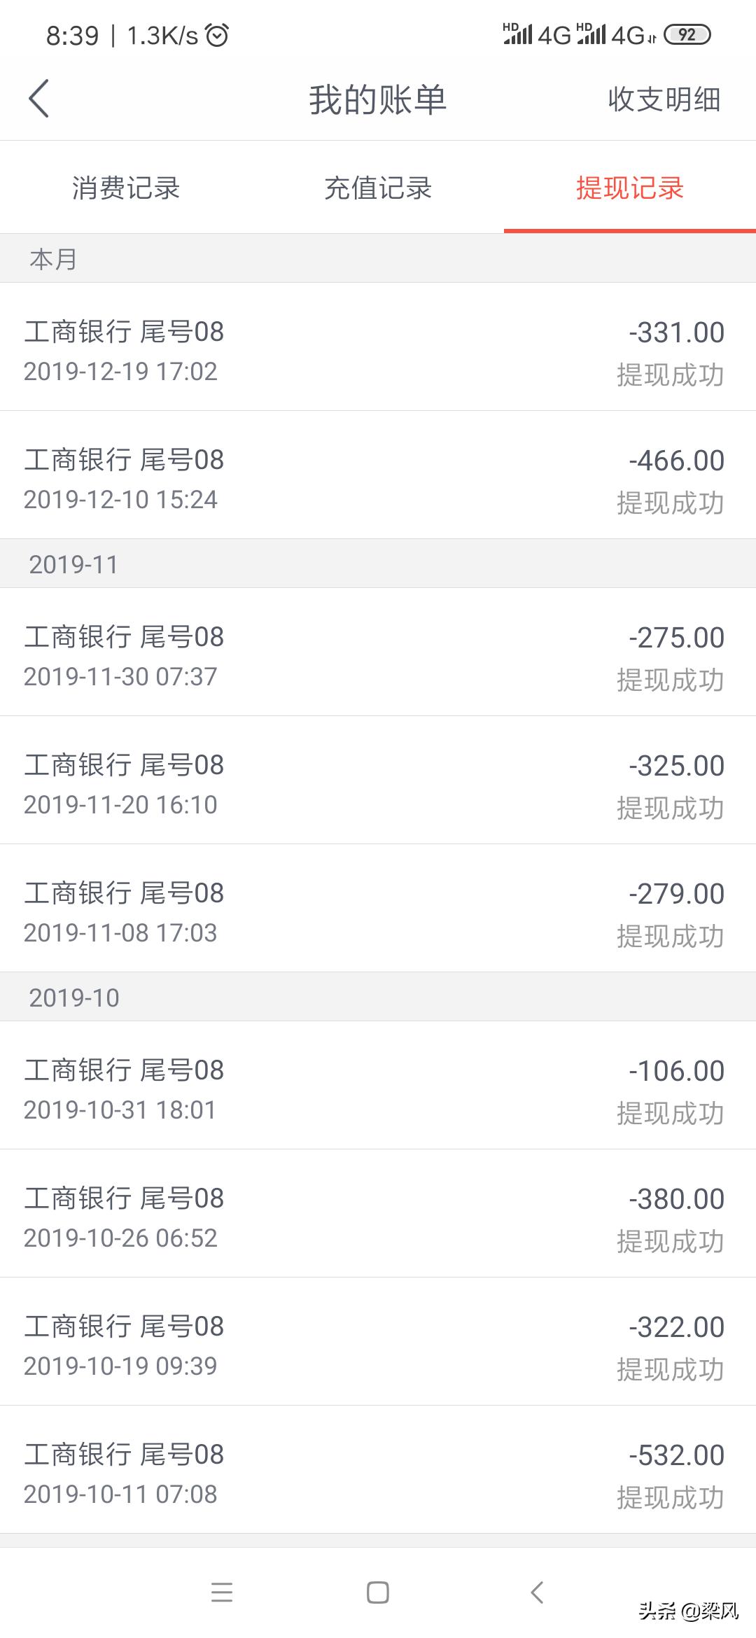This screenshot has height=1638, width=756.
Task: Open the -106.00 withdrawal from 2019-10-31
Action: click(378, 1086)
